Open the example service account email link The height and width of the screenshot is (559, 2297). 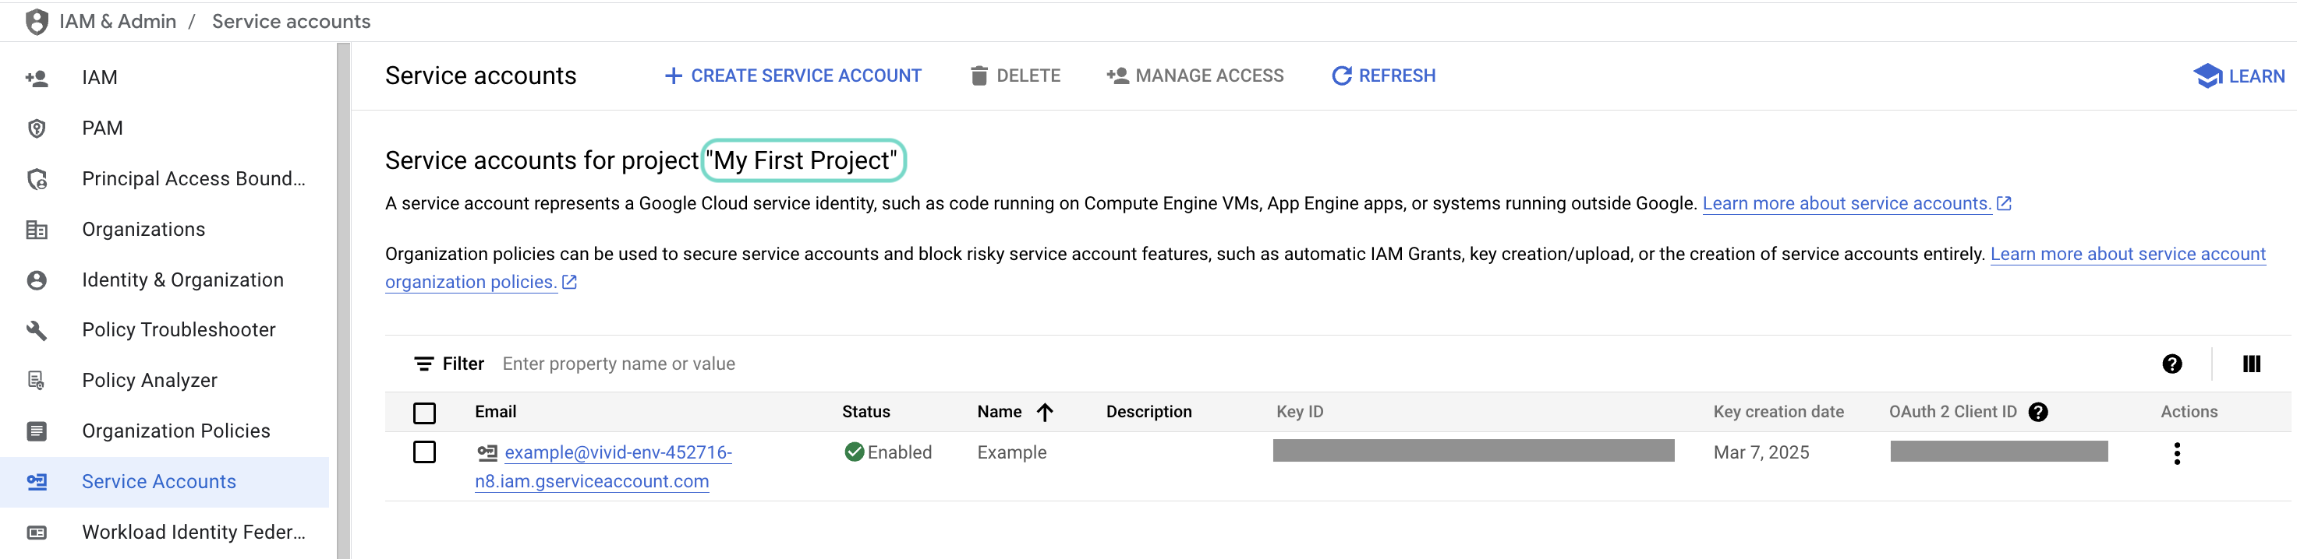point(617,452)
